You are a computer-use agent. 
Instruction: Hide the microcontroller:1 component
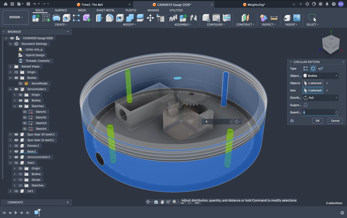click(16, 157)
